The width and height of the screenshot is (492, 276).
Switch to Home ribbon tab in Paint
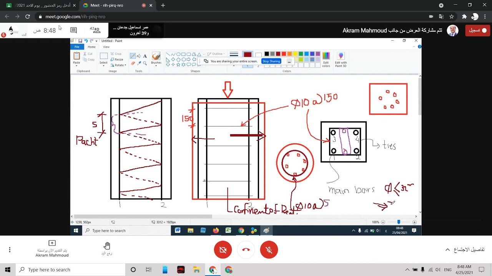[91, 47]
